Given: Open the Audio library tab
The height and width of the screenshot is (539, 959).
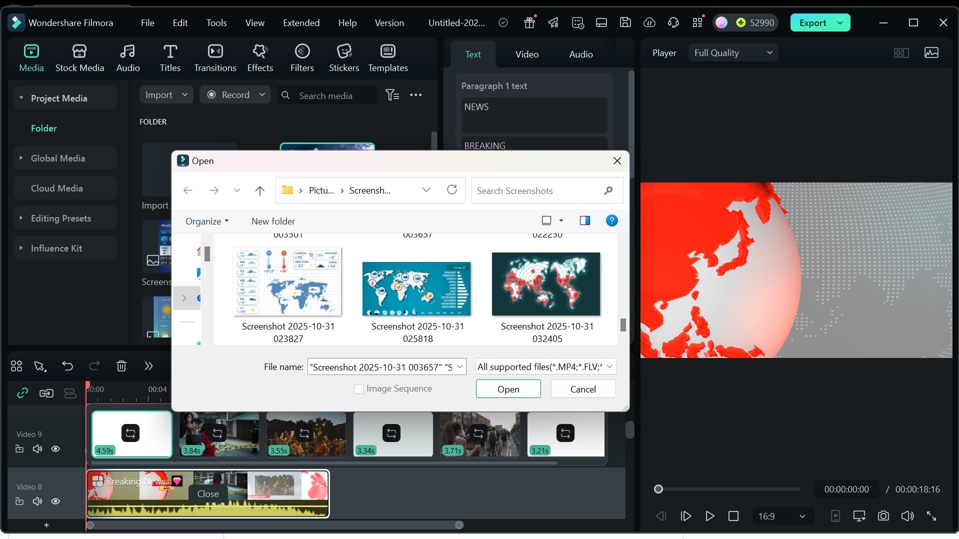Looking at the screenshot, I should (128, 58).
